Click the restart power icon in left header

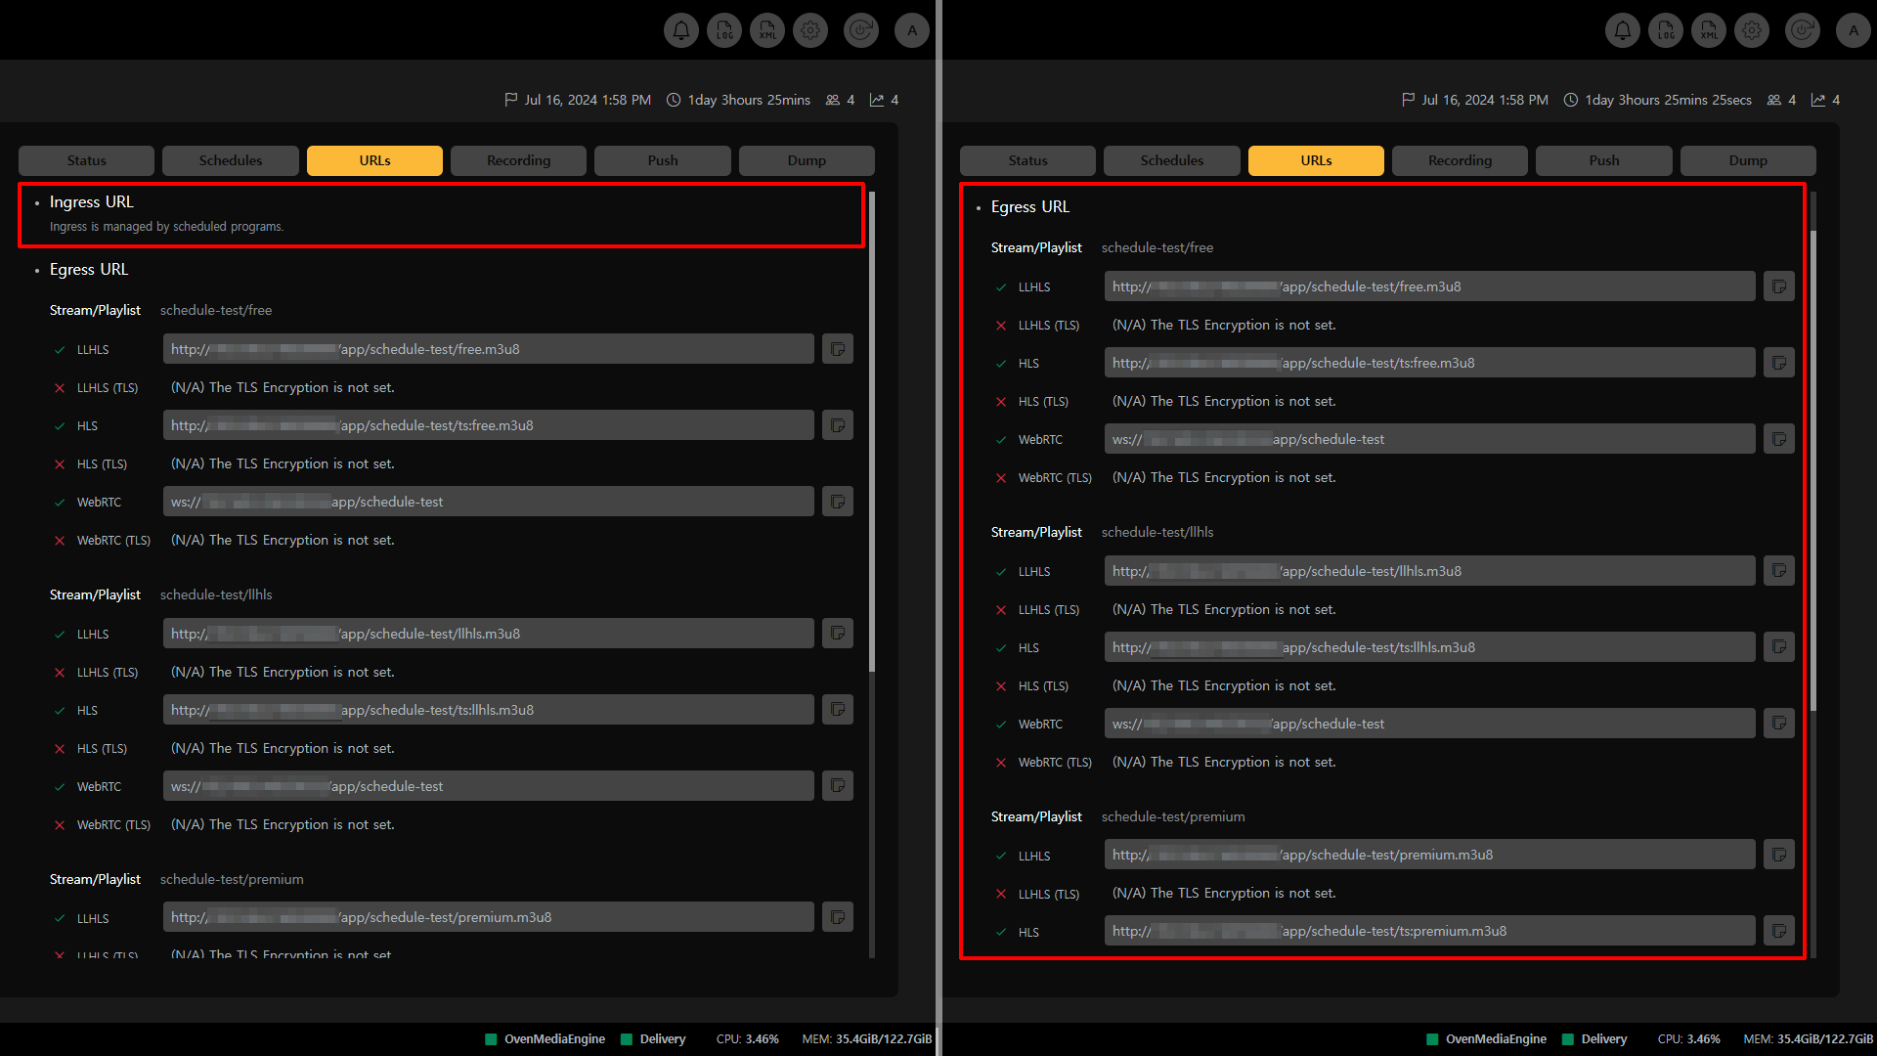click(x=861, y=30)
